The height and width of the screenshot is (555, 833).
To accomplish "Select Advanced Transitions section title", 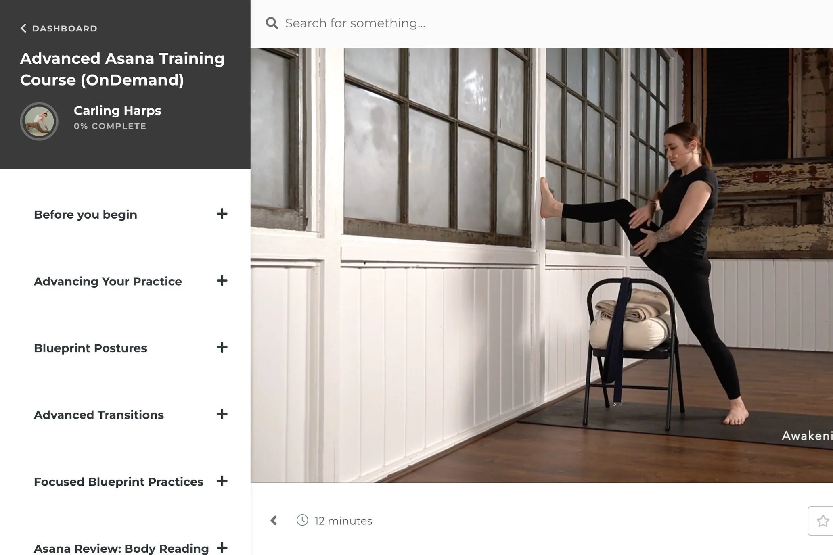I will tap(99, 415).
